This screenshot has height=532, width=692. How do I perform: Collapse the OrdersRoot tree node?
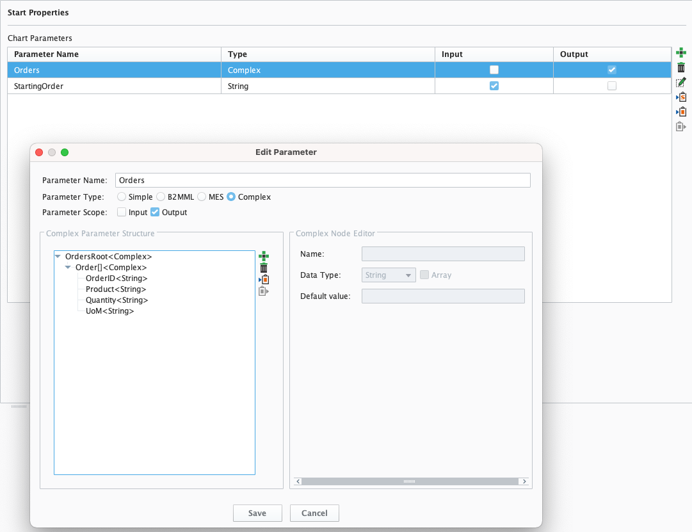click(x=58, y=257)
